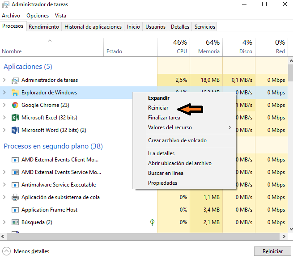Click the Explorador de Windows folder icon

(15, 93)
